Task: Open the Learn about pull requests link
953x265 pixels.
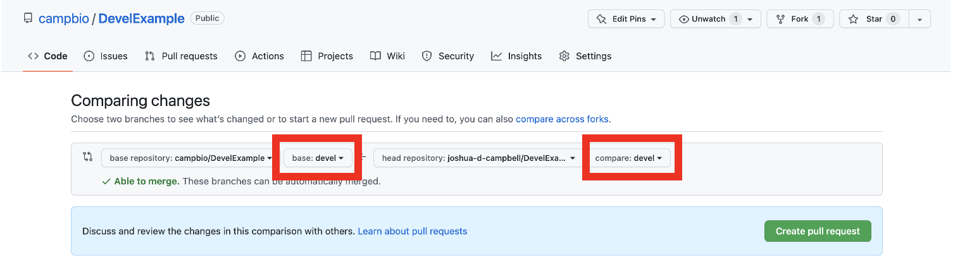Action: 413,231
